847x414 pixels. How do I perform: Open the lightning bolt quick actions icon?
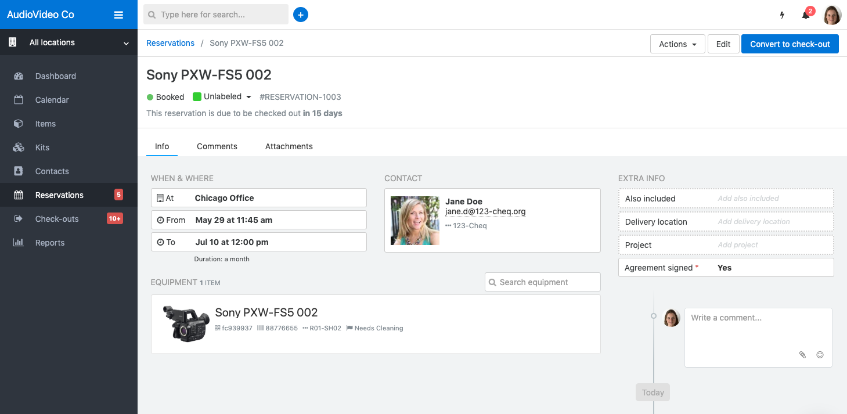point(782,15)
